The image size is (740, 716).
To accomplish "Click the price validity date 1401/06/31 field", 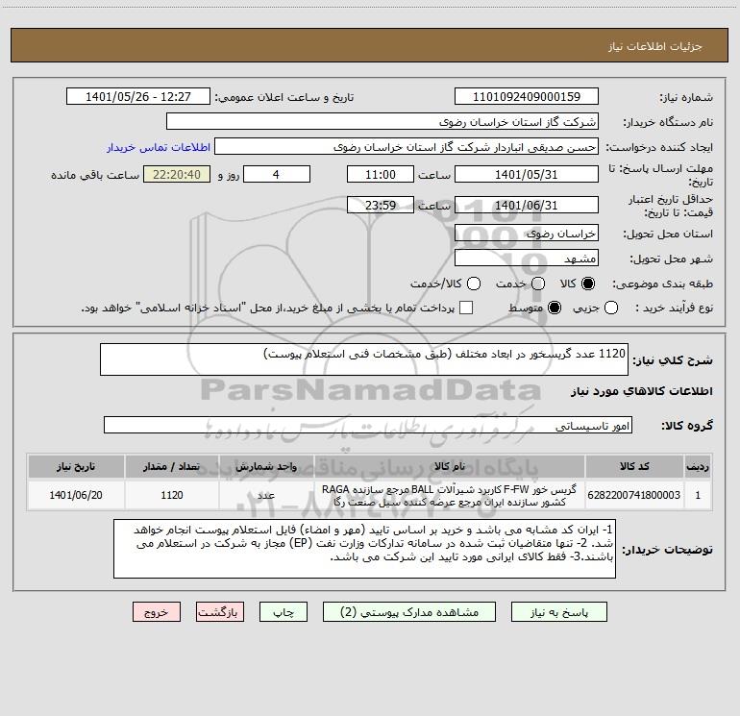I will tap(527, 206).
